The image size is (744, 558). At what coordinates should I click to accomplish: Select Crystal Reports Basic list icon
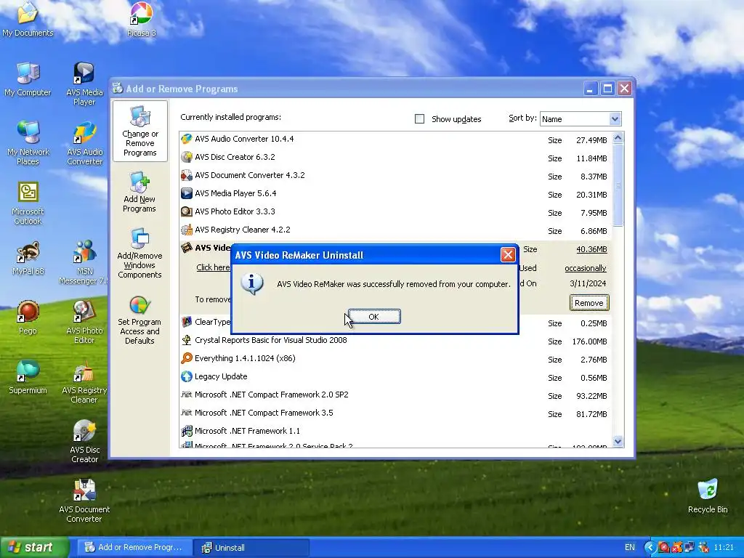tap(187, 340)
